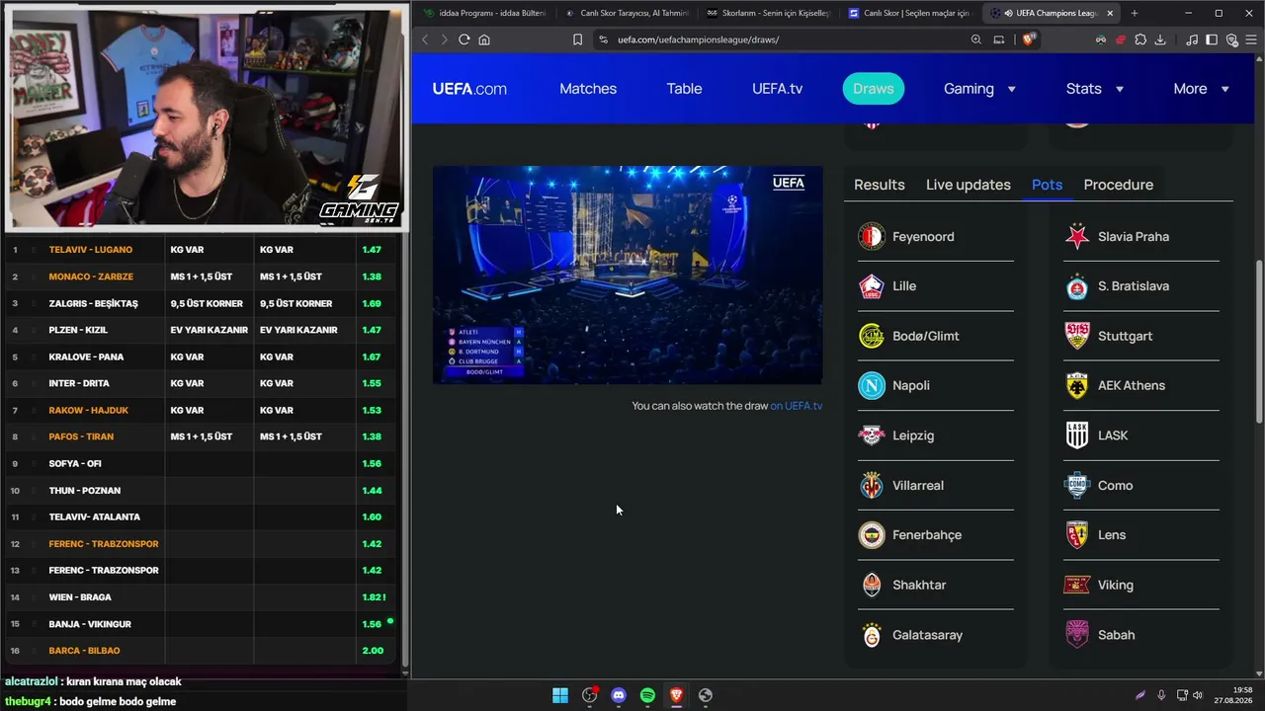Click the Fenerbahçe club crest

click(x=872, y=535)
